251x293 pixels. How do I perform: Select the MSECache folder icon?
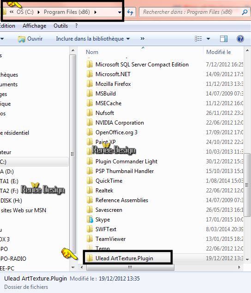point(90,103)
